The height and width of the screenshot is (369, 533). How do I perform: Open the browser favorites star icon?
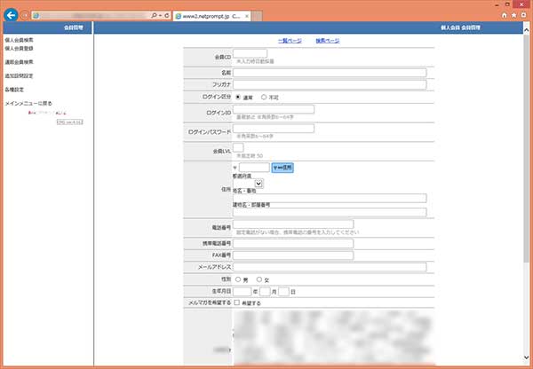514,16
